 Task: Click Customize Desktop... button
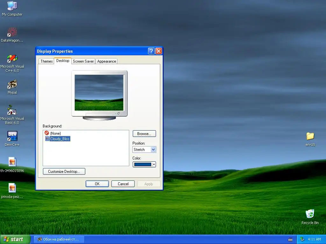(x=64, y=171)
